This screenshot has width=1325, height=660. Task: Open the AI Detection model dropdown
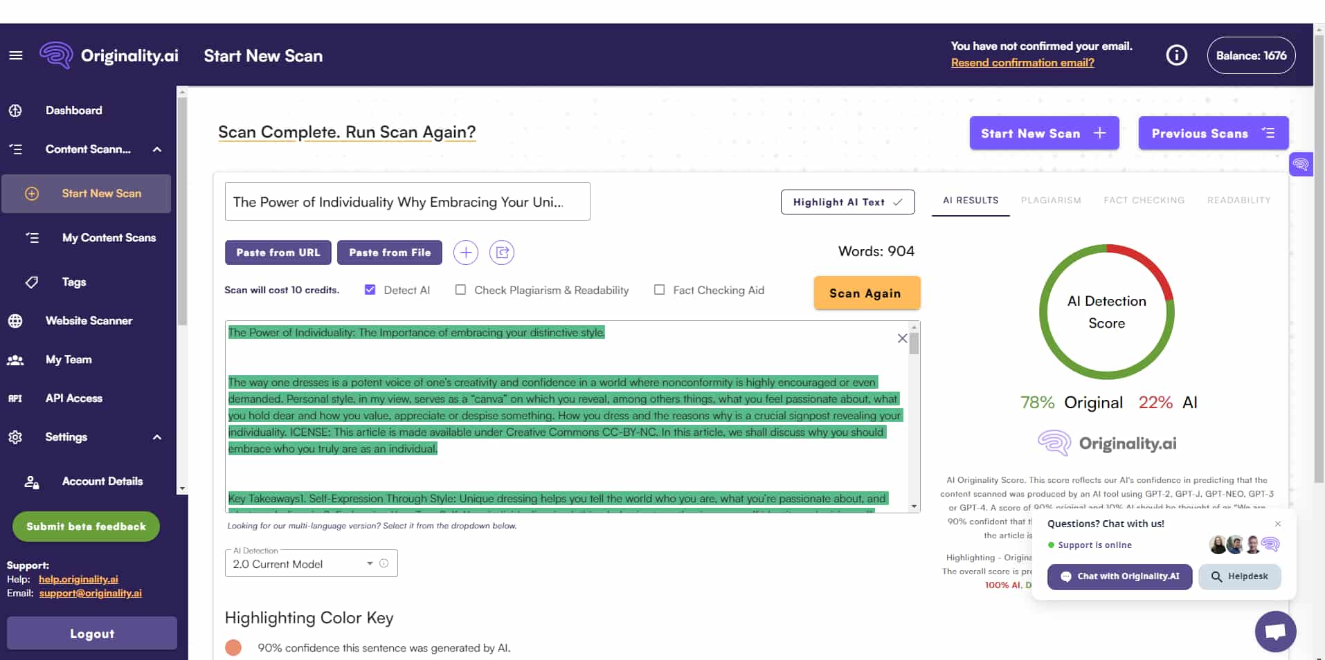click(311, 563)
